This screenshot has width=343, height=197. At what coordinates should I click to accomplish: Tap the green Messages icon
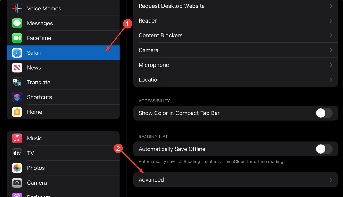17,23
